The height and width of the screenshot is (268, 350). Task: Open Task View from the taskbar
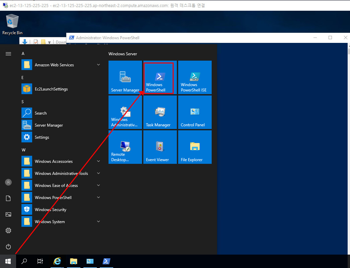point(40,261)
